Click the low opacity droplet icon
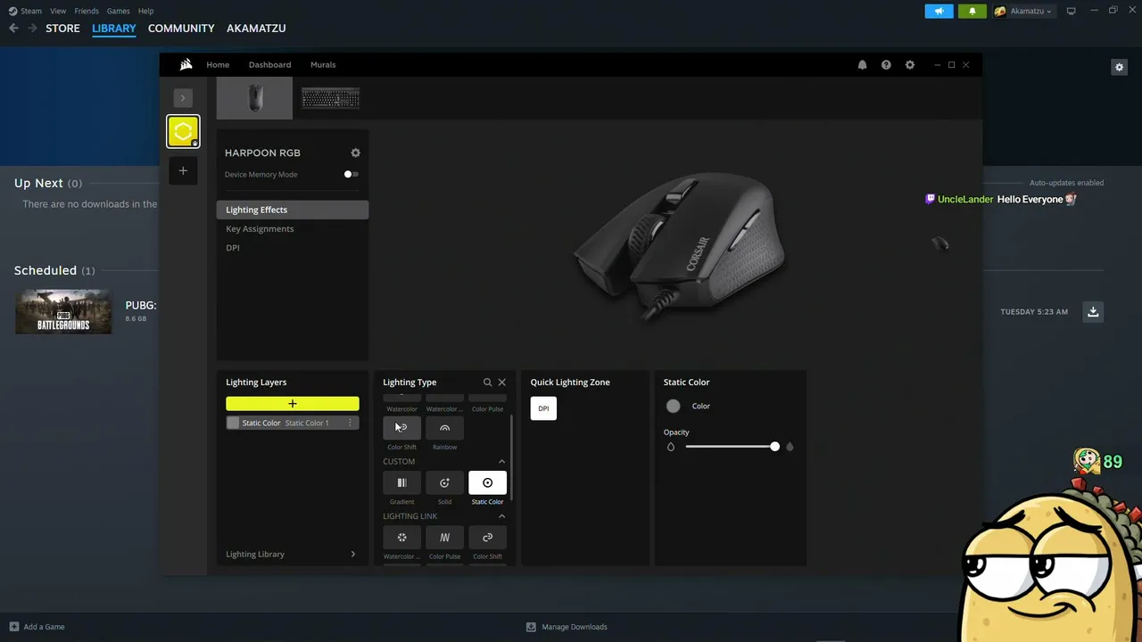1142x642 pixels. [671, 447]
